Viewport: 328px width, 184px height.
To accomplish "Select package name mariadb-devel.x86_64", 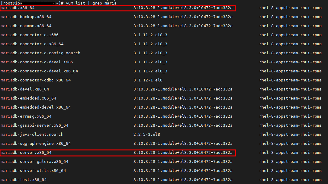I will (25, 89).
